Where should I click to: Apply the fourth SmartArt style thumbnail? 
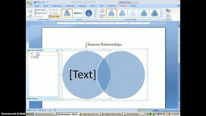[x=144, y=13]
